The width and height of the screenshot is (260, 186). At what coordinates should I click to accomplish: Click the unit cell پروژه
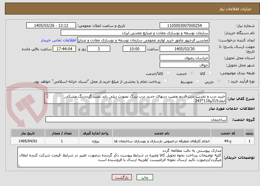pos(95,141)
